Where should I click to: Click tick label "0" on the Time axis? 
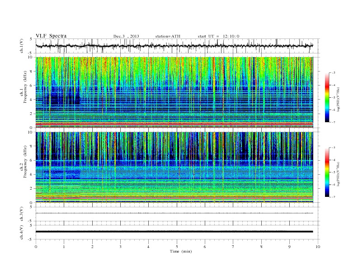[x=36, y=247]
